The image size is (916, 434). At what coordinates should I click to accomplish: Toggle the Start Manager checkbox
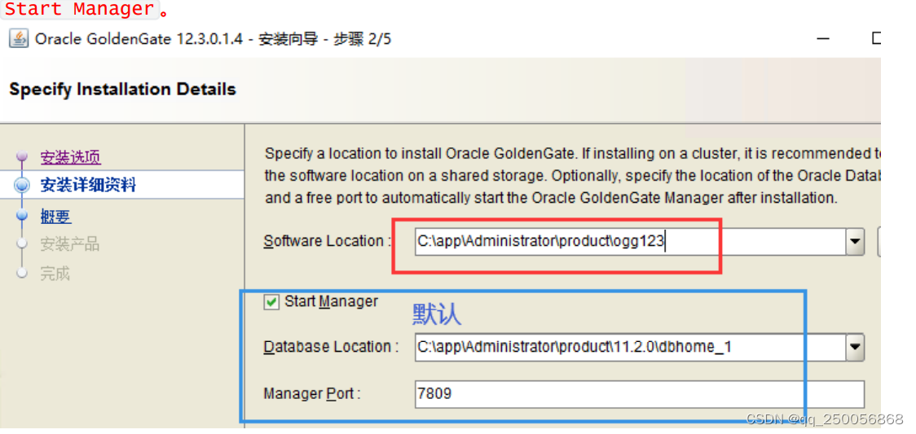click(x=271, y=302)
